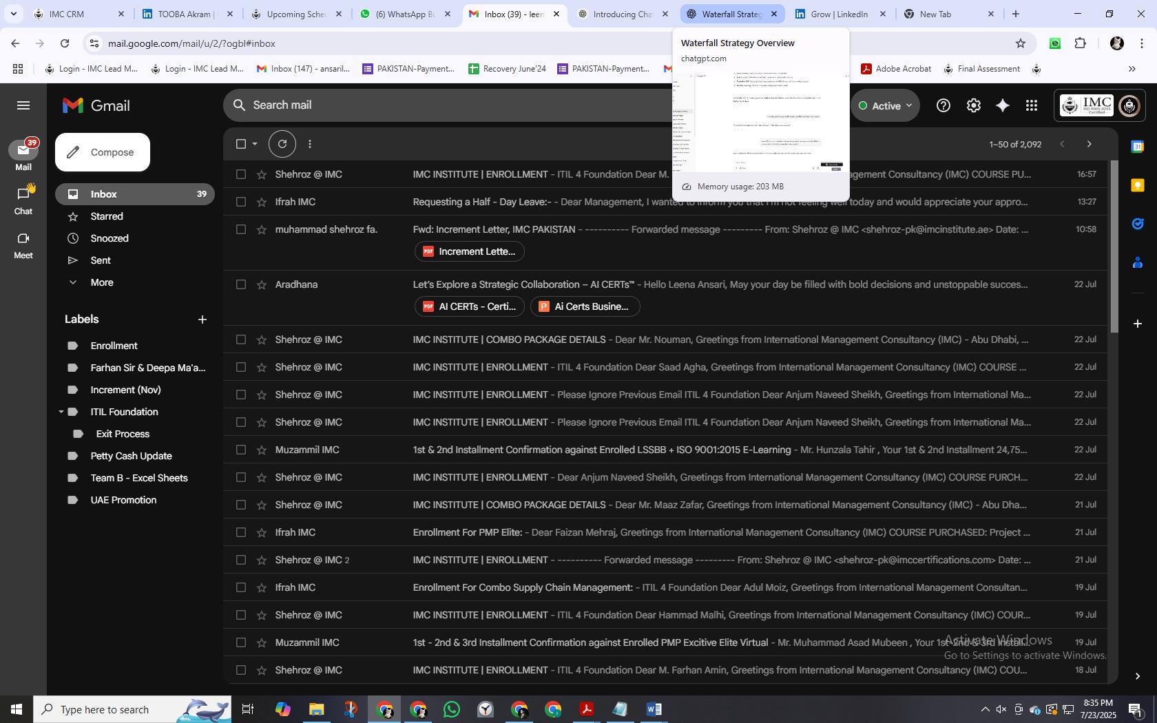Open WhatsApp from the Windows taskbar

pyautogui.click(x=452, y=709)
